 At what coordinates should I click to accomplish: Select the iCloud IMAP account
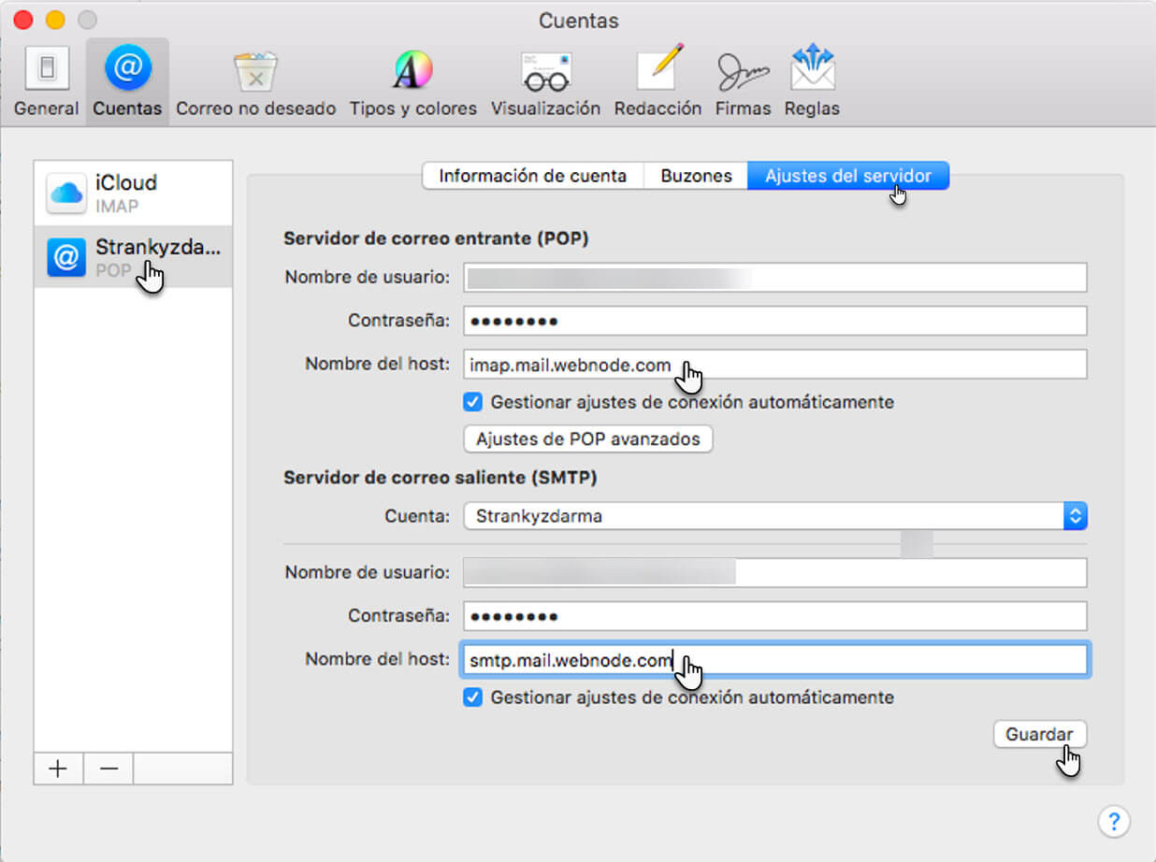pos(133,193)
